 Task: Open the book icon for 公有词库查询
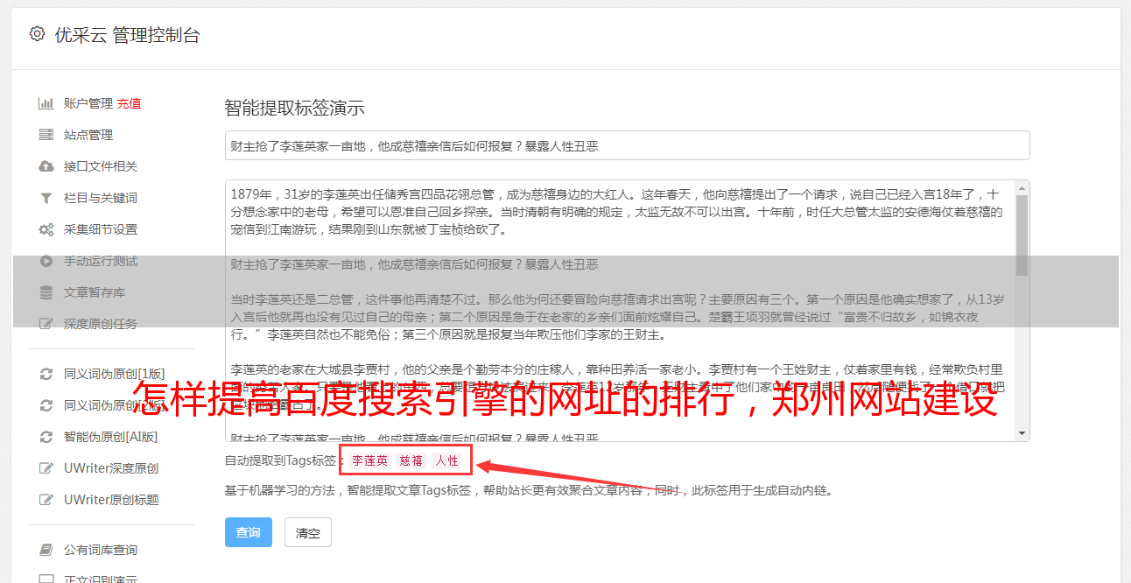(x=46, y=550)
